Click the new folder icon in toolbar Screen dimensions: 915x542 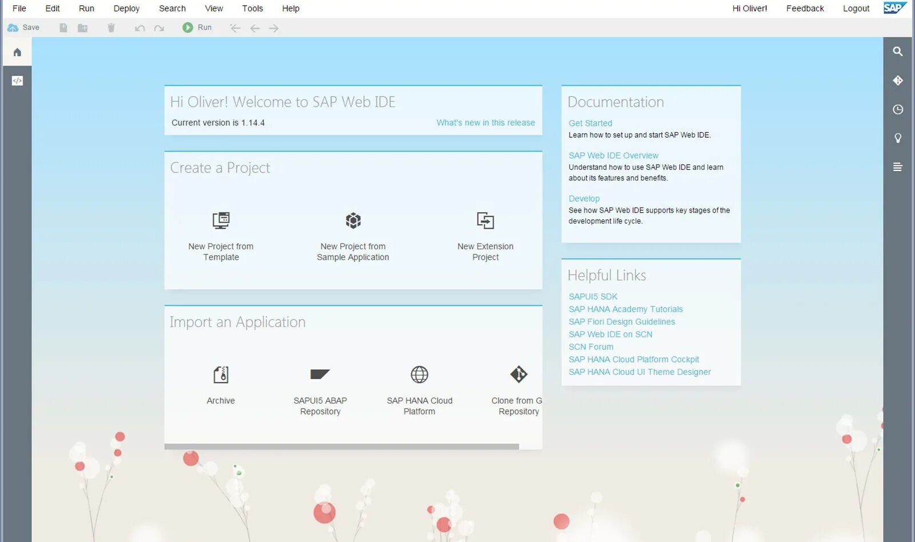83,27
